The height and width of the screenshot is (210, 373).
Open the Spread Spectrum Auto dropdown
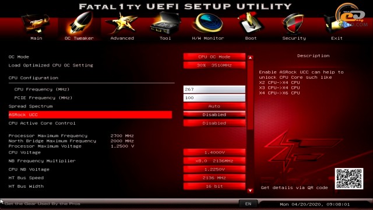[214, 106]
